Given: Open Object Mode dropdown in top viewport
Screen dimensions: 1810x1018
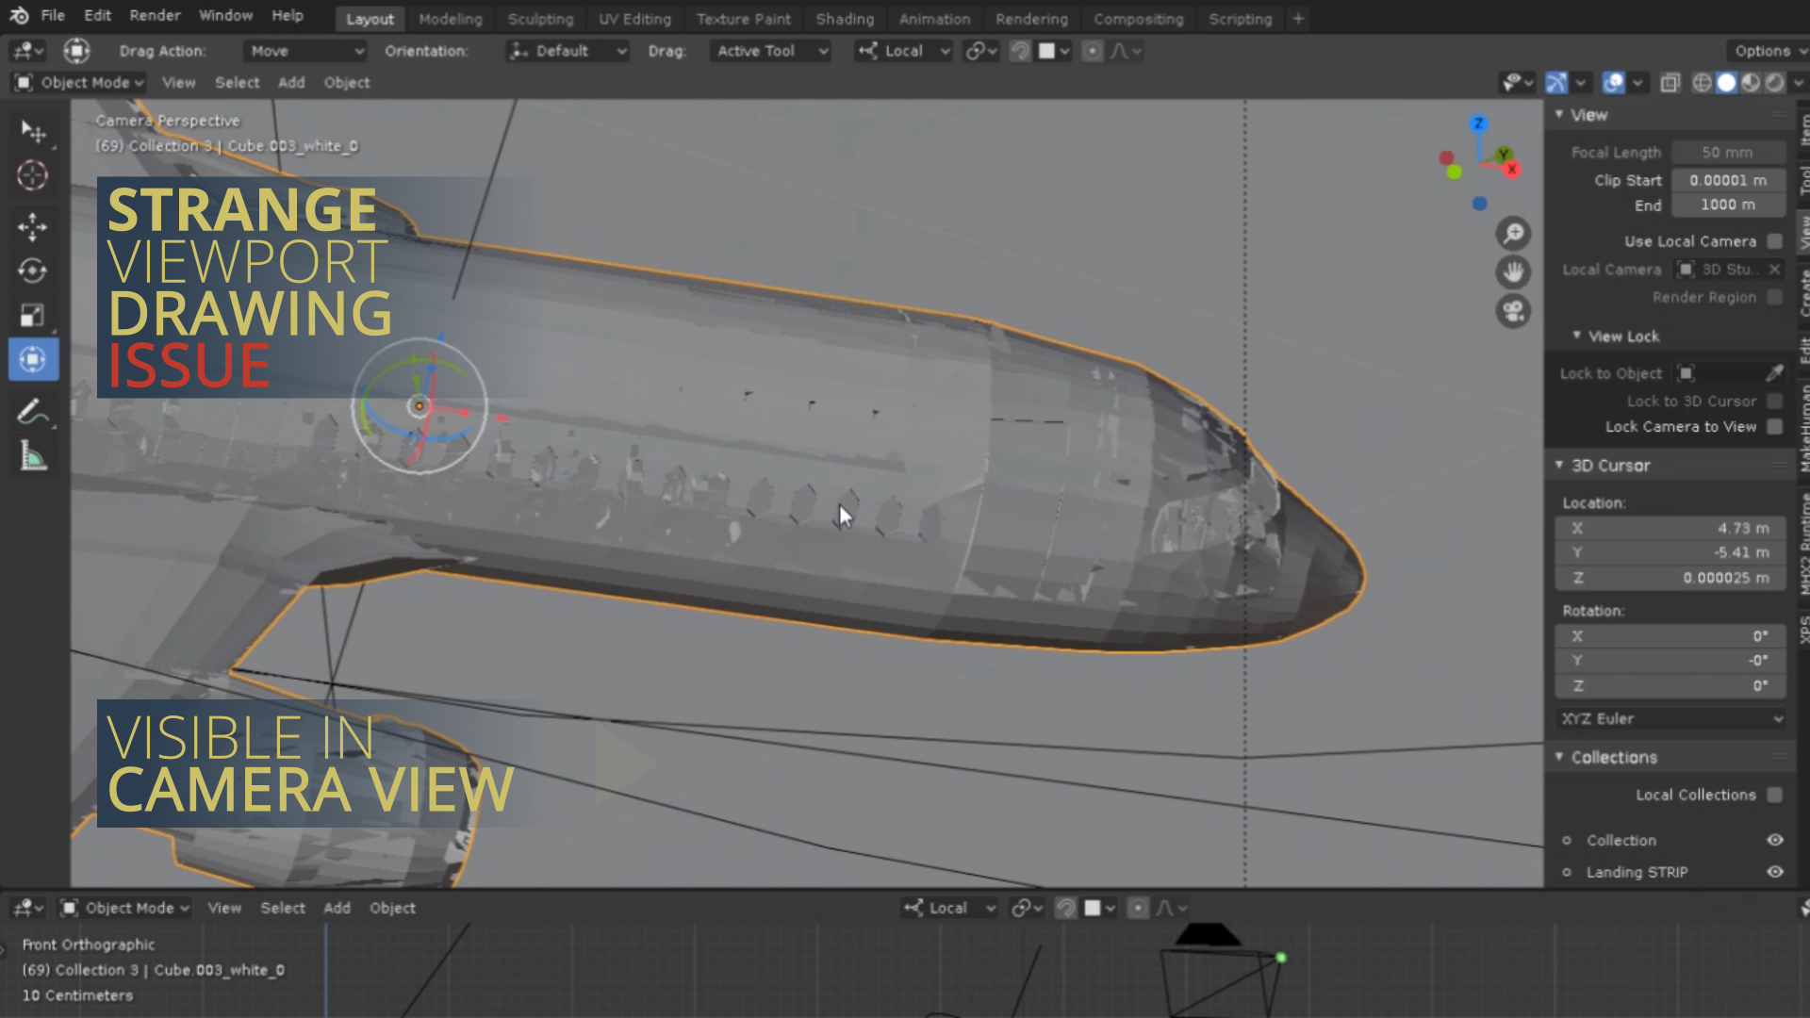Looking at the screenshot, I should 79,83.
